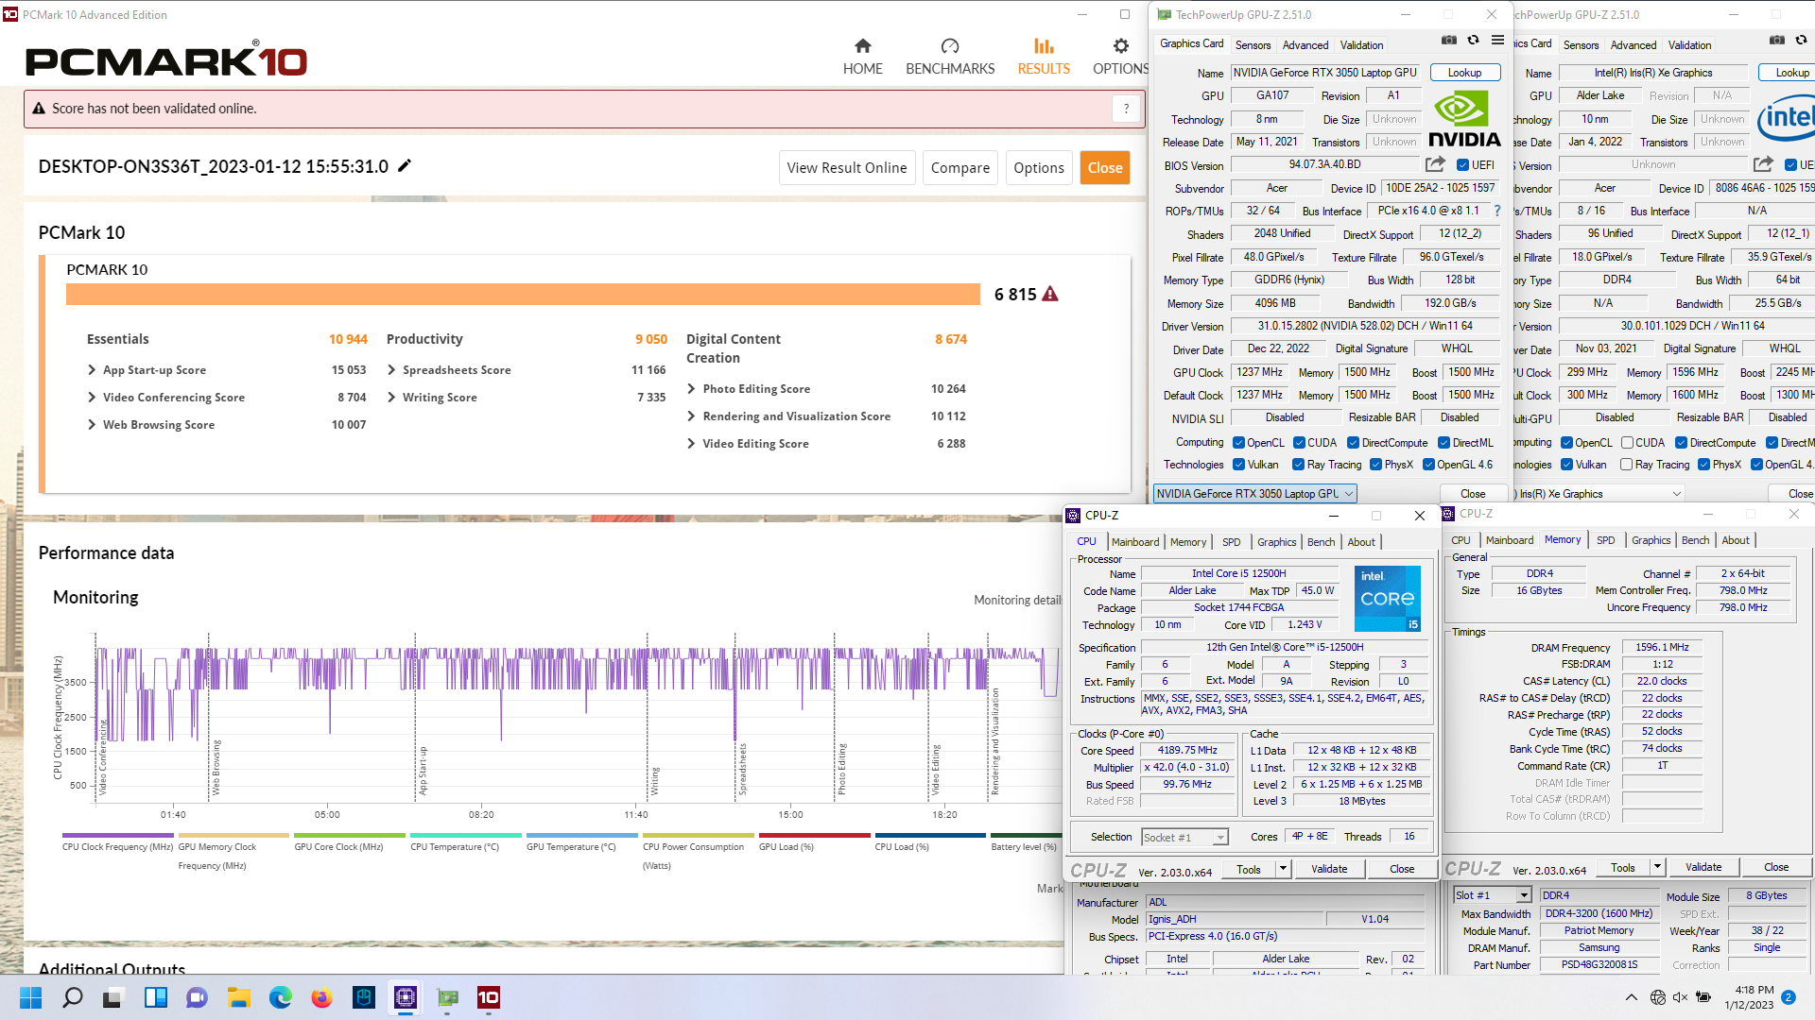This screenshot has width=1815, height=1020.
Task: Share BIOS version in NVIDIA GPU-Z window
Action: point(1435,164)
